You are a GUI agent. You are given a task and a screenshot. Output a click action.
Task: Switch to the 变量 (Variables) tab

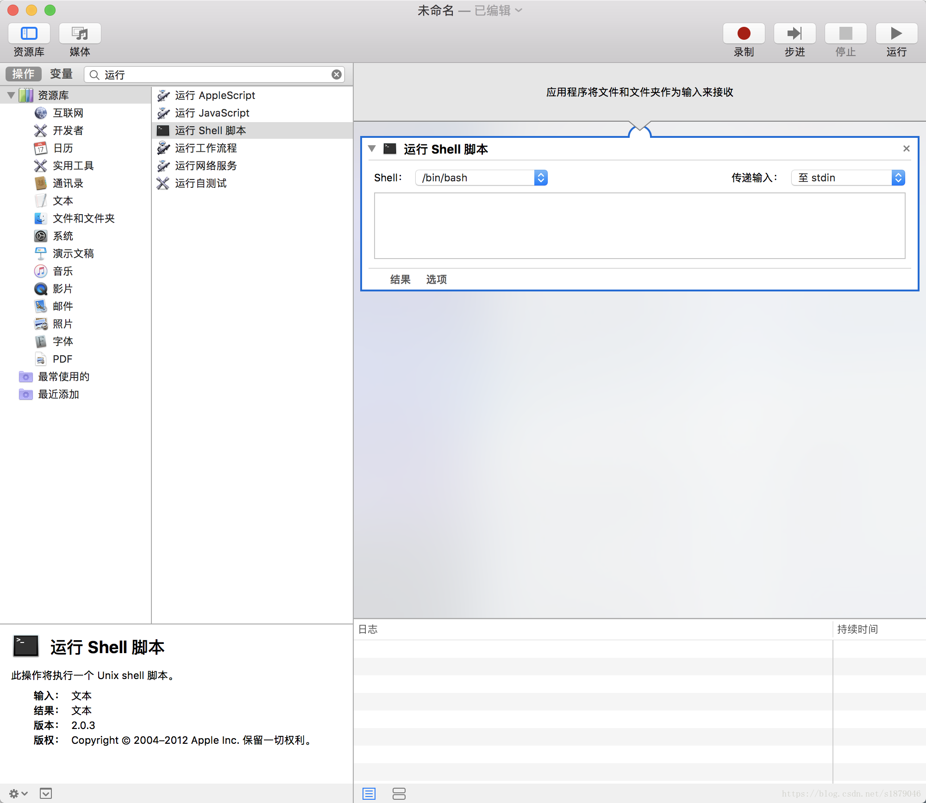61,74
